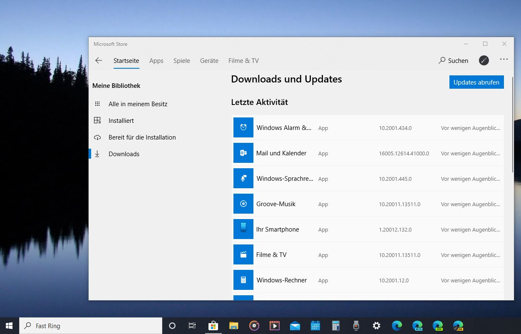This screenshot has height=334, width=521.
Task: Open the Filme & TV tab
Action: [243, 61]
